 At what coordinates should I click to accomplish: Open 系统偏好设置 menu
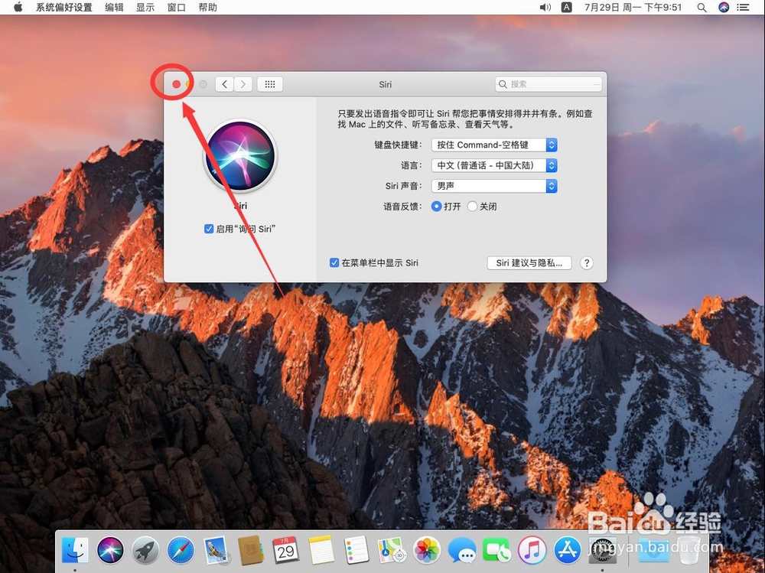(64, 8)
